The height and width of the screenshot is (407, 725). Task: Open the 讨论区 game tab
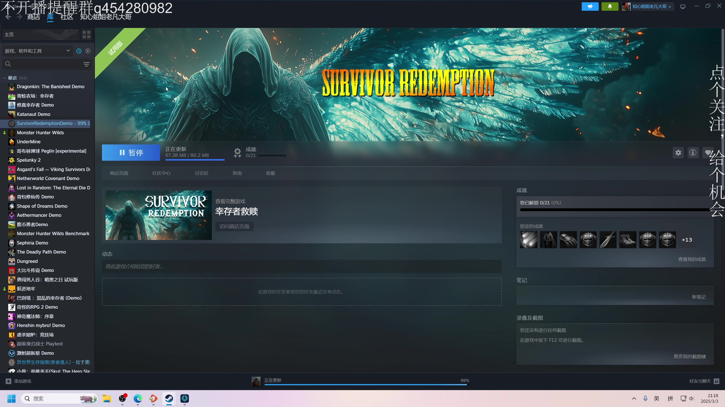[x=201, y=173]
